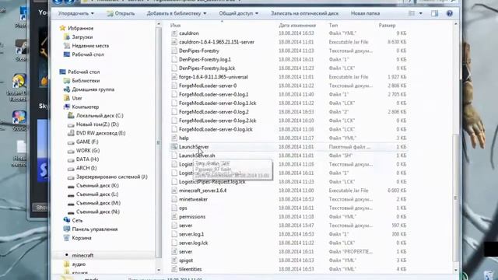This screenshot has width=498, height=280.
Task: Open ARCH (I:) drive
Action: [x=86, y=168]
